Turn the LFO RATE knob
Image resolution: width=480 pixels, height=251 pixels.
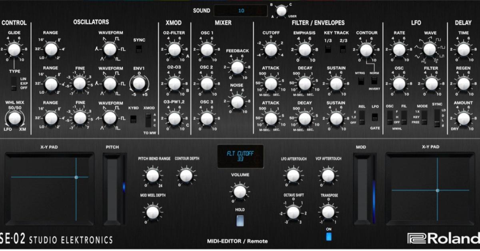tap(399, 49)
